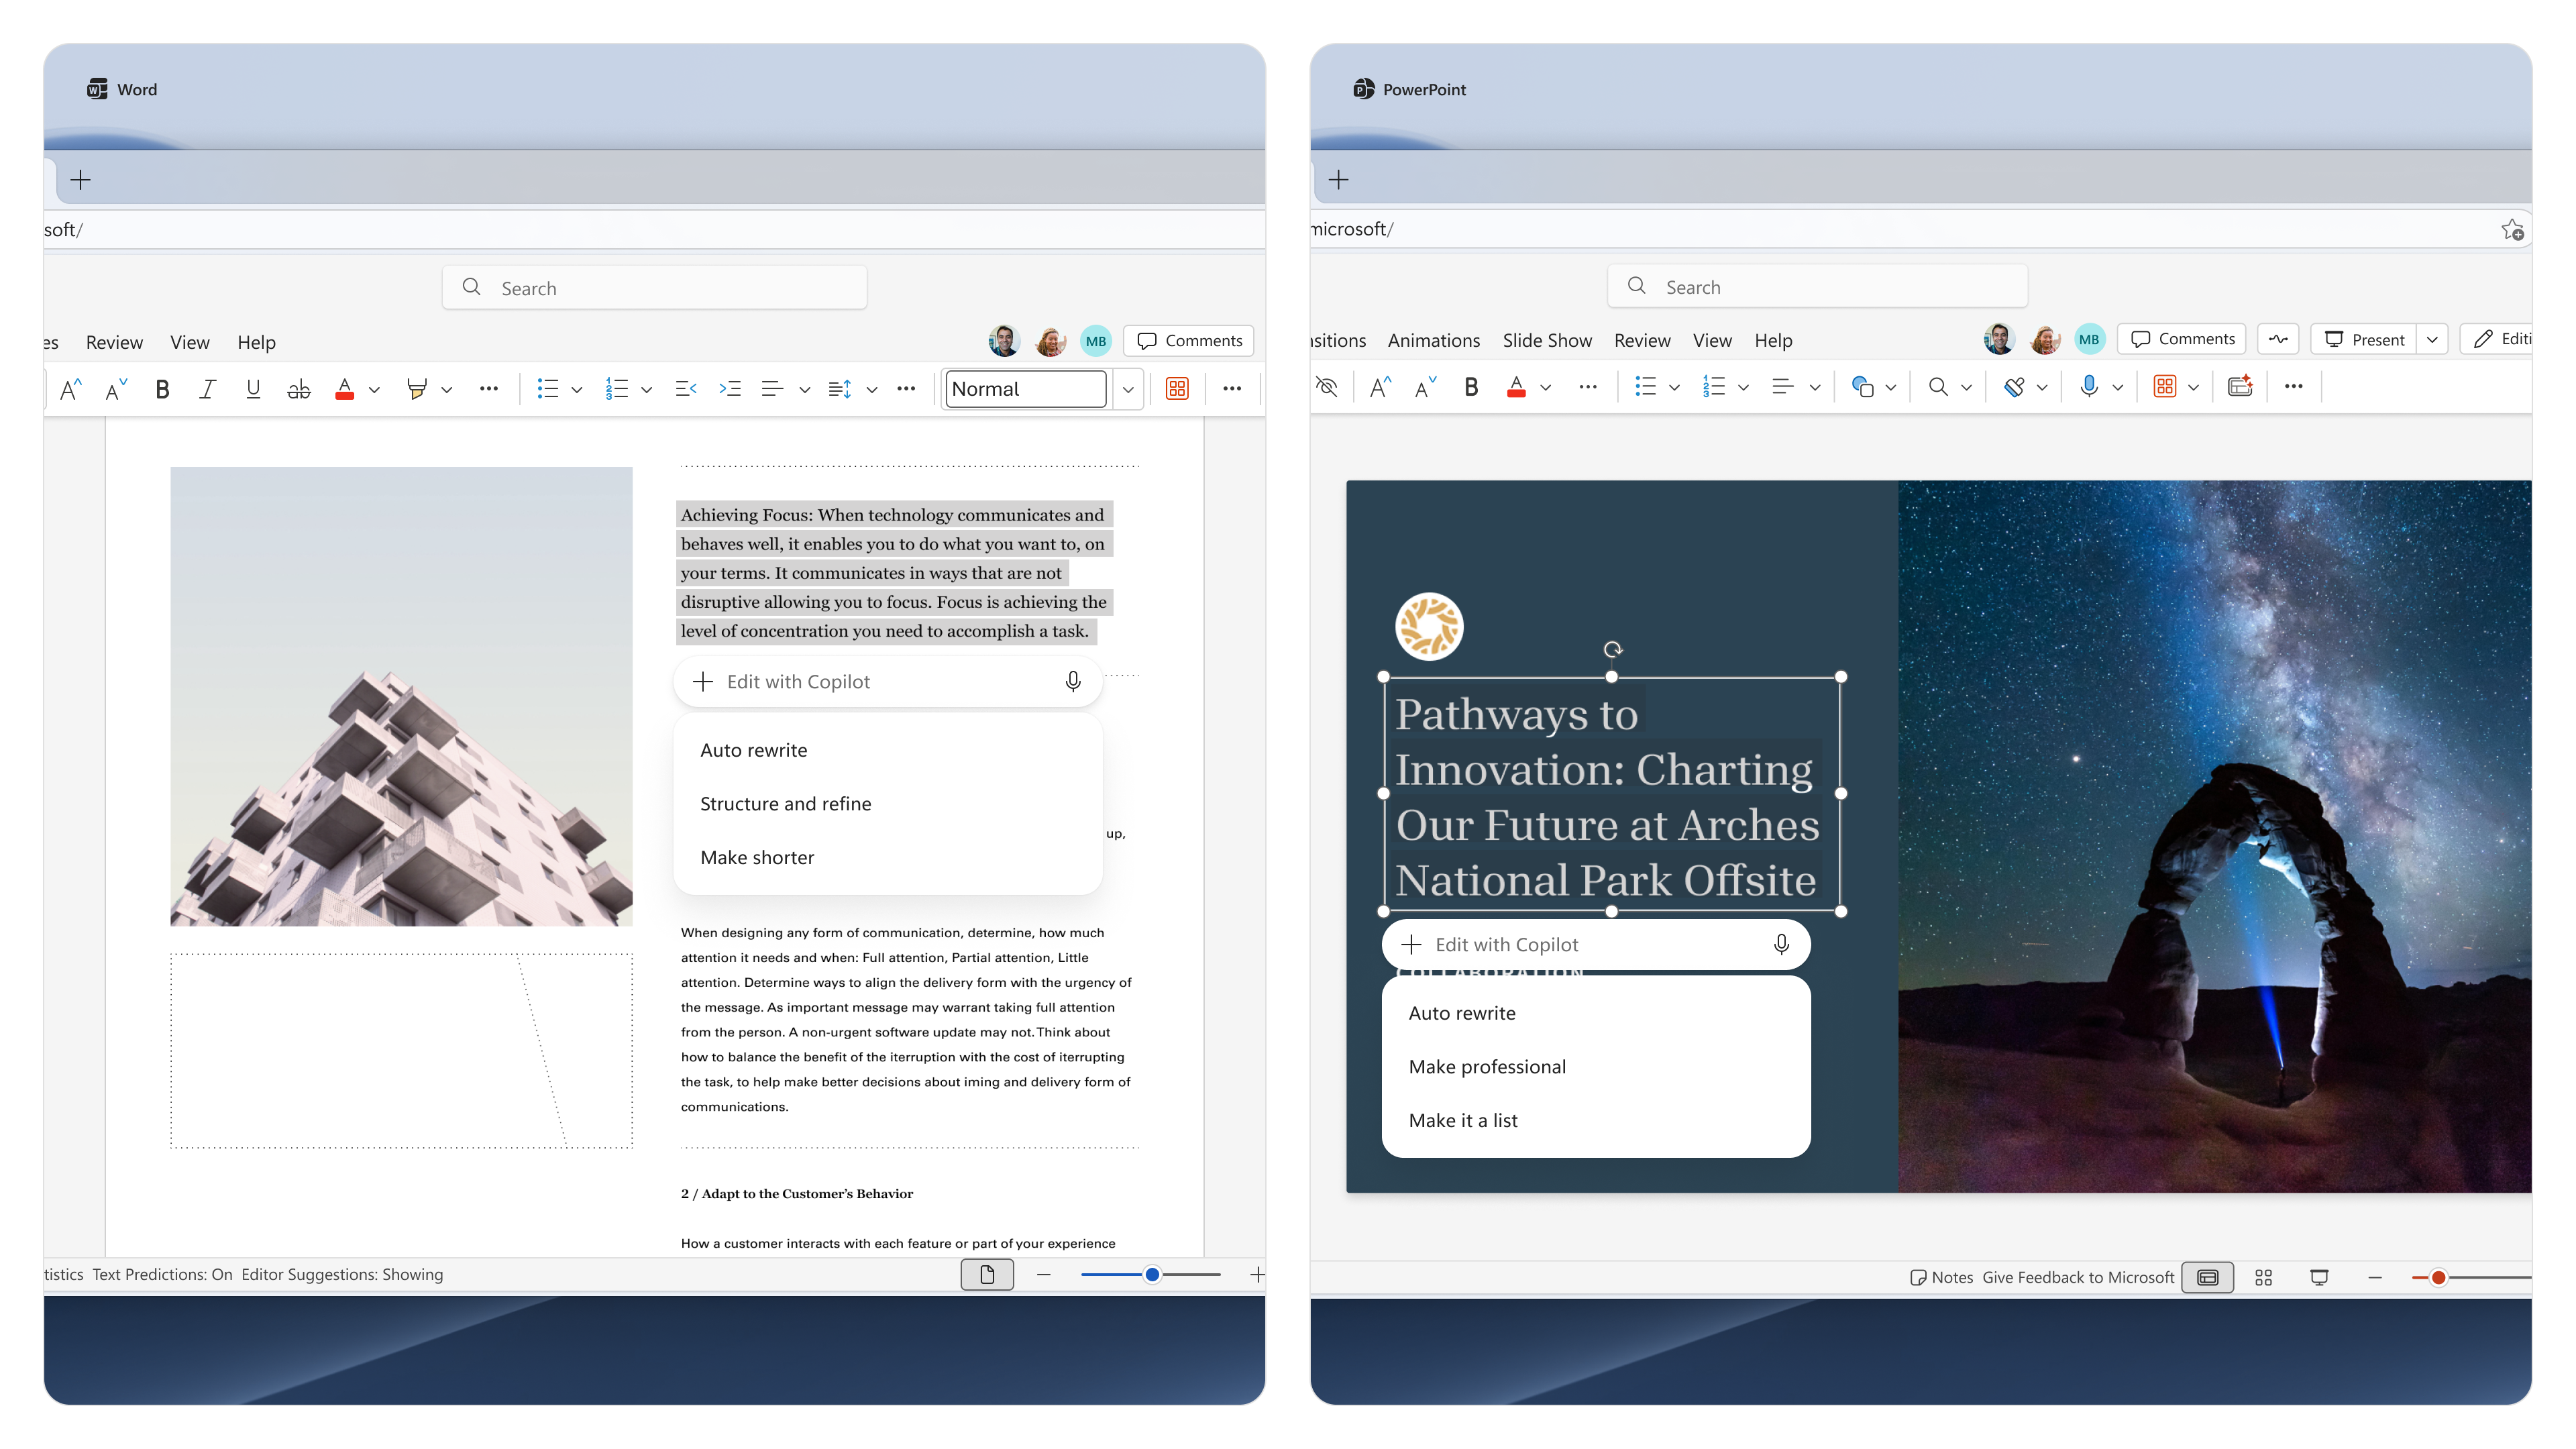Click Give Feedback to Microsoft link
Image resolution: width=2576 pixels, height=1449 pixels.
tap(2078, 1277)
